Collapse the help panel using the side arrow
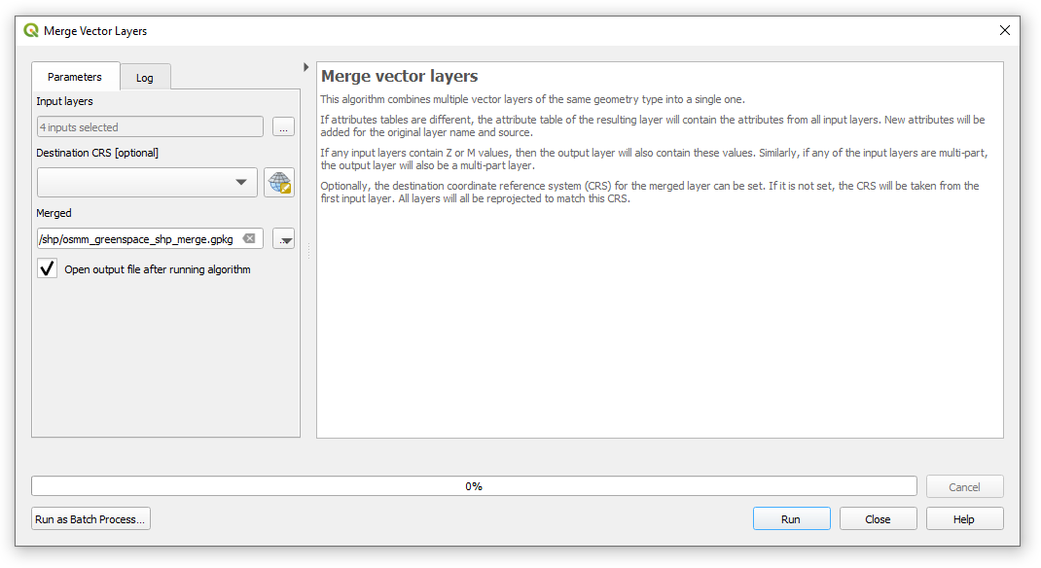The height and width of the screenshot is (568, 1041). [x=306, y=67]
